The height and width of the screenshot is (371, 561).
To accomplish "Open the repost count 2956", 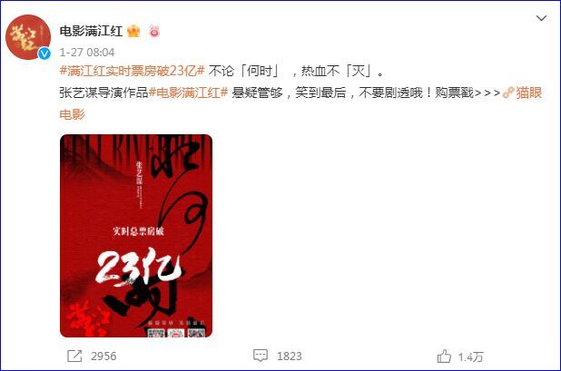I will pos(103,356).
